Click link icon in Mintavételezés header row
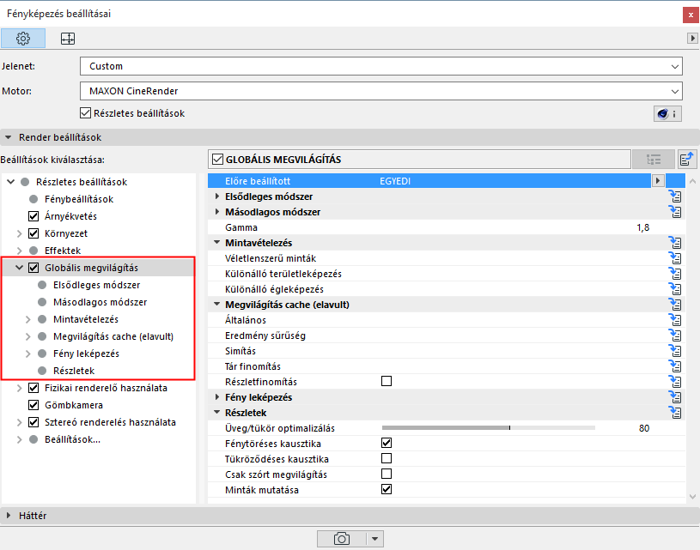This screenshot has height=550, width=700. pos(675,243)
